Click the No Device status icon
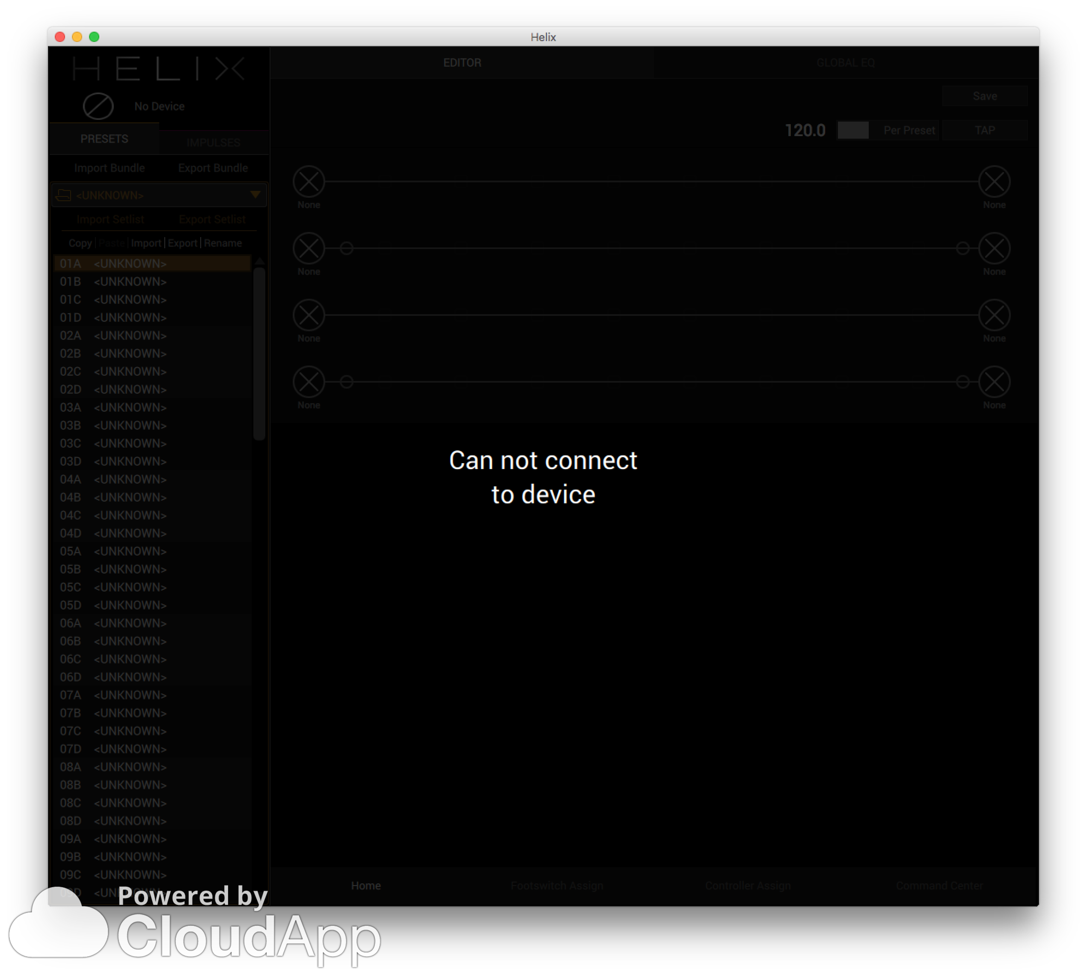 (x=98, y=106)
